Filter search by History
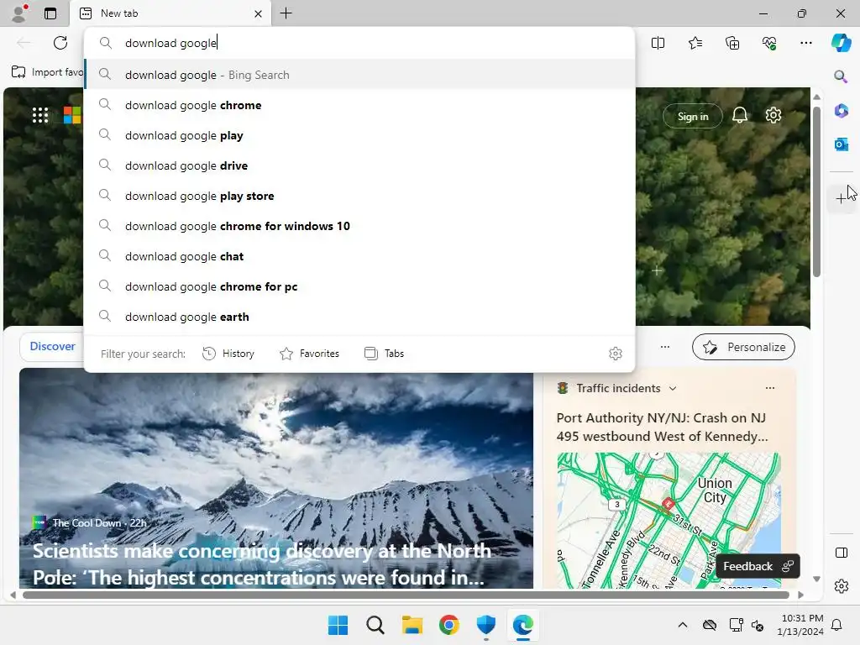Screen dimensions: 860x645 [x=228, y=354]
